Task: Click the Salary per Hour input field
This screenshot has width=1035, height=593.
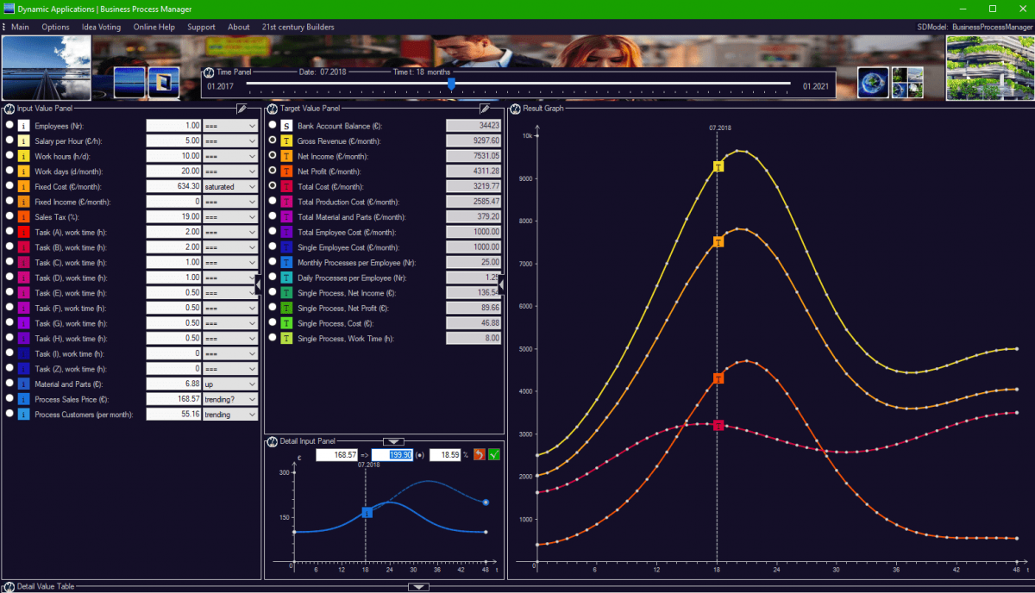Action: click(x=174, y=140)
